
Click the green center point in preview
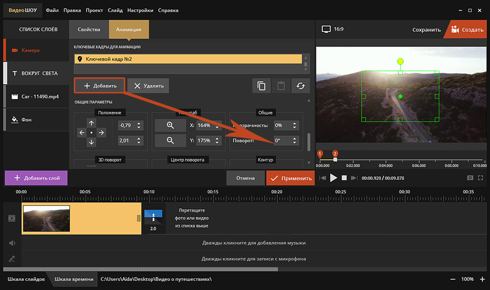click(x=400, y=96)
